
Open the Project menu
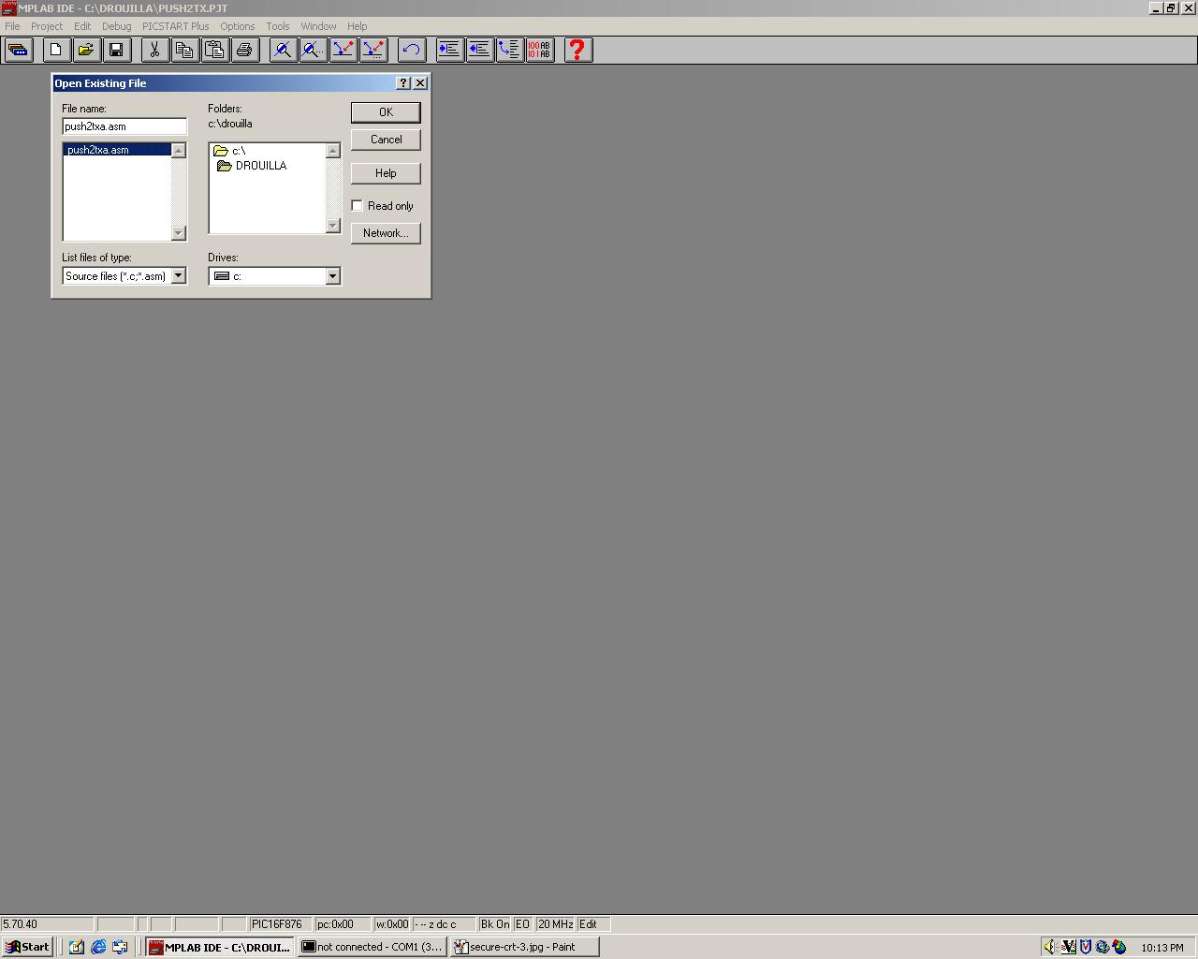(x=47, y=26)
